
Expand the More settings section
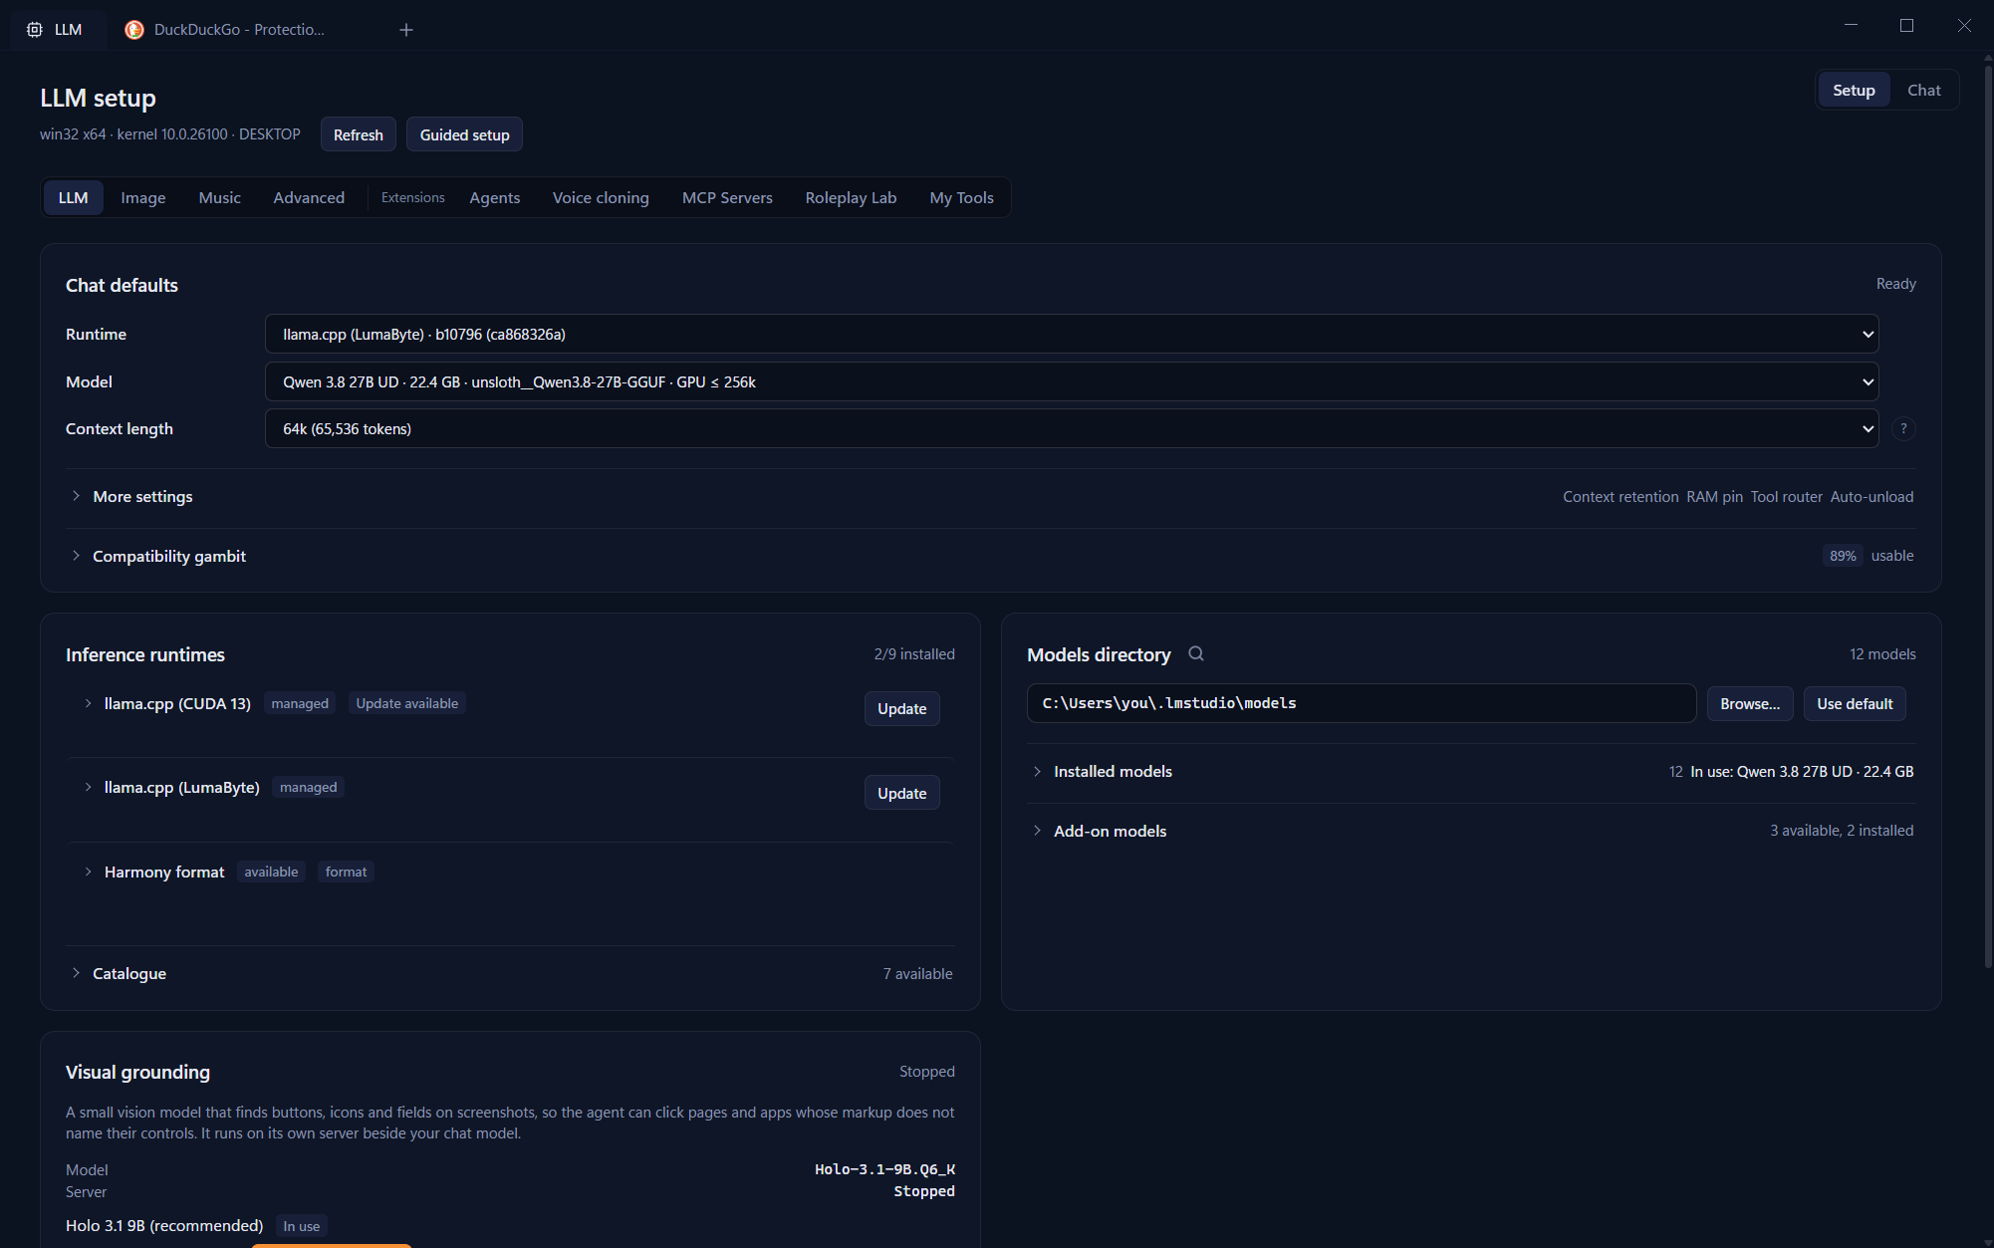point(990,497)
